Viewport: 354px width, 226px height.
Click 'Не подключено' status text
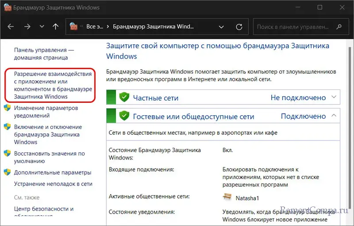coord(298,97)
